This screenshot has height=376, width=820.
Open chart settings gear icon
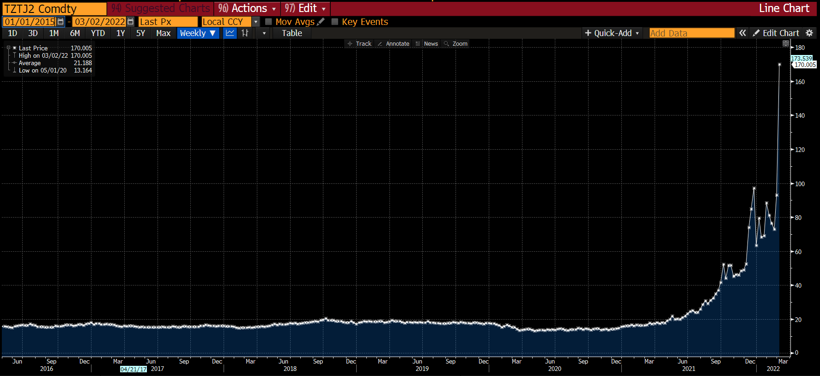click(809, 33)
